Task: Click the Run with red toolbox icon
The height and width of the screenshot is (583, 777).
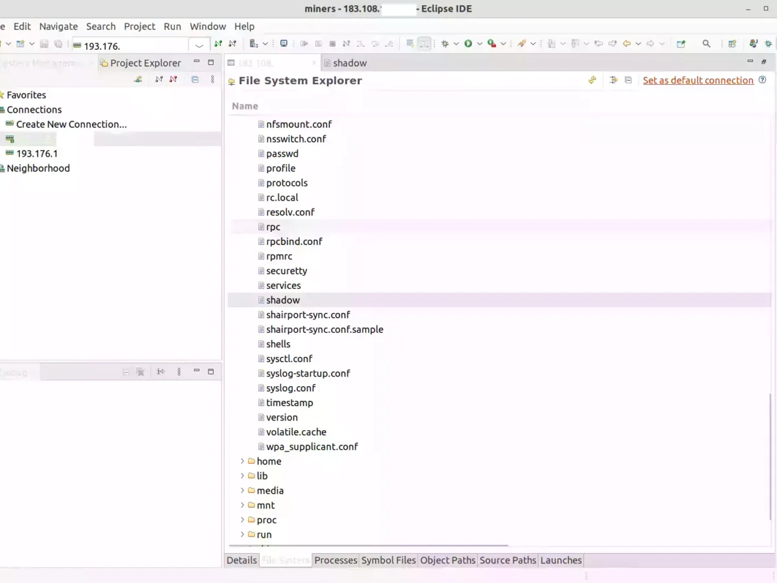Action: [492, 44]
